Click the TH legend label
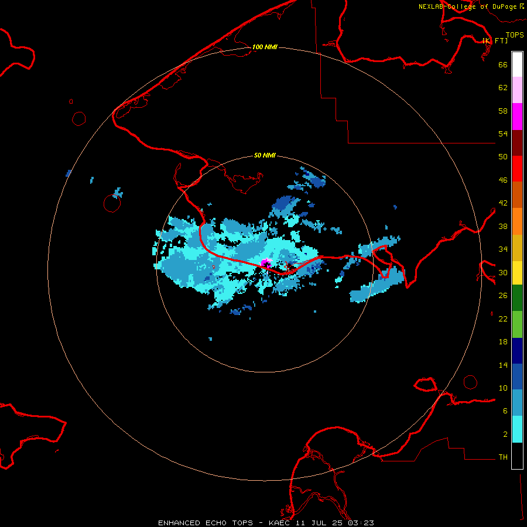The image size is (527, 527). [x=503, y=457]
